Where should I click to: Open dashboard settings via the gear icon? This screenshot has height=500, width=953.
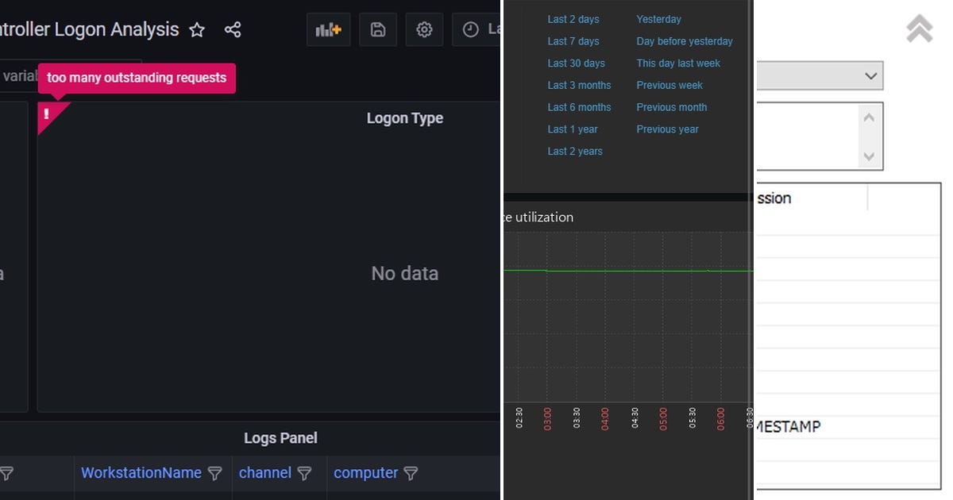424,29
